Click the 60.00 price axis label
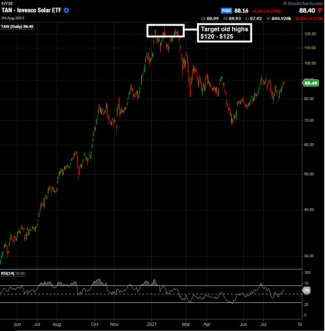This screenshot has width=325, height=331. (x=309, y=144)
